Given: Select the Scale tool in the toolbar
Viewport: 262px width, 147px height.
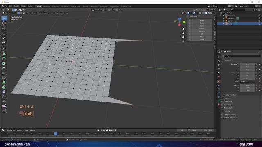Looking at the screenshot, I should coord(4,38).
